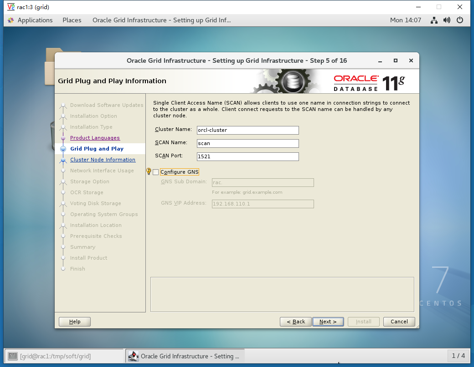Image resolution: width=474 pixels, height=367 pixels.
Task: Click the Mon 14:07 clock
Action: tap(405, 20)
